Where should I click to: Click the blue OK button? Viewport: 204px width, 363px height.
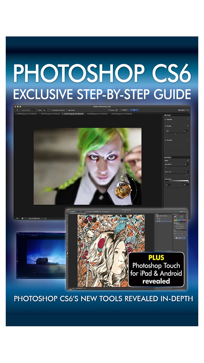134,110
